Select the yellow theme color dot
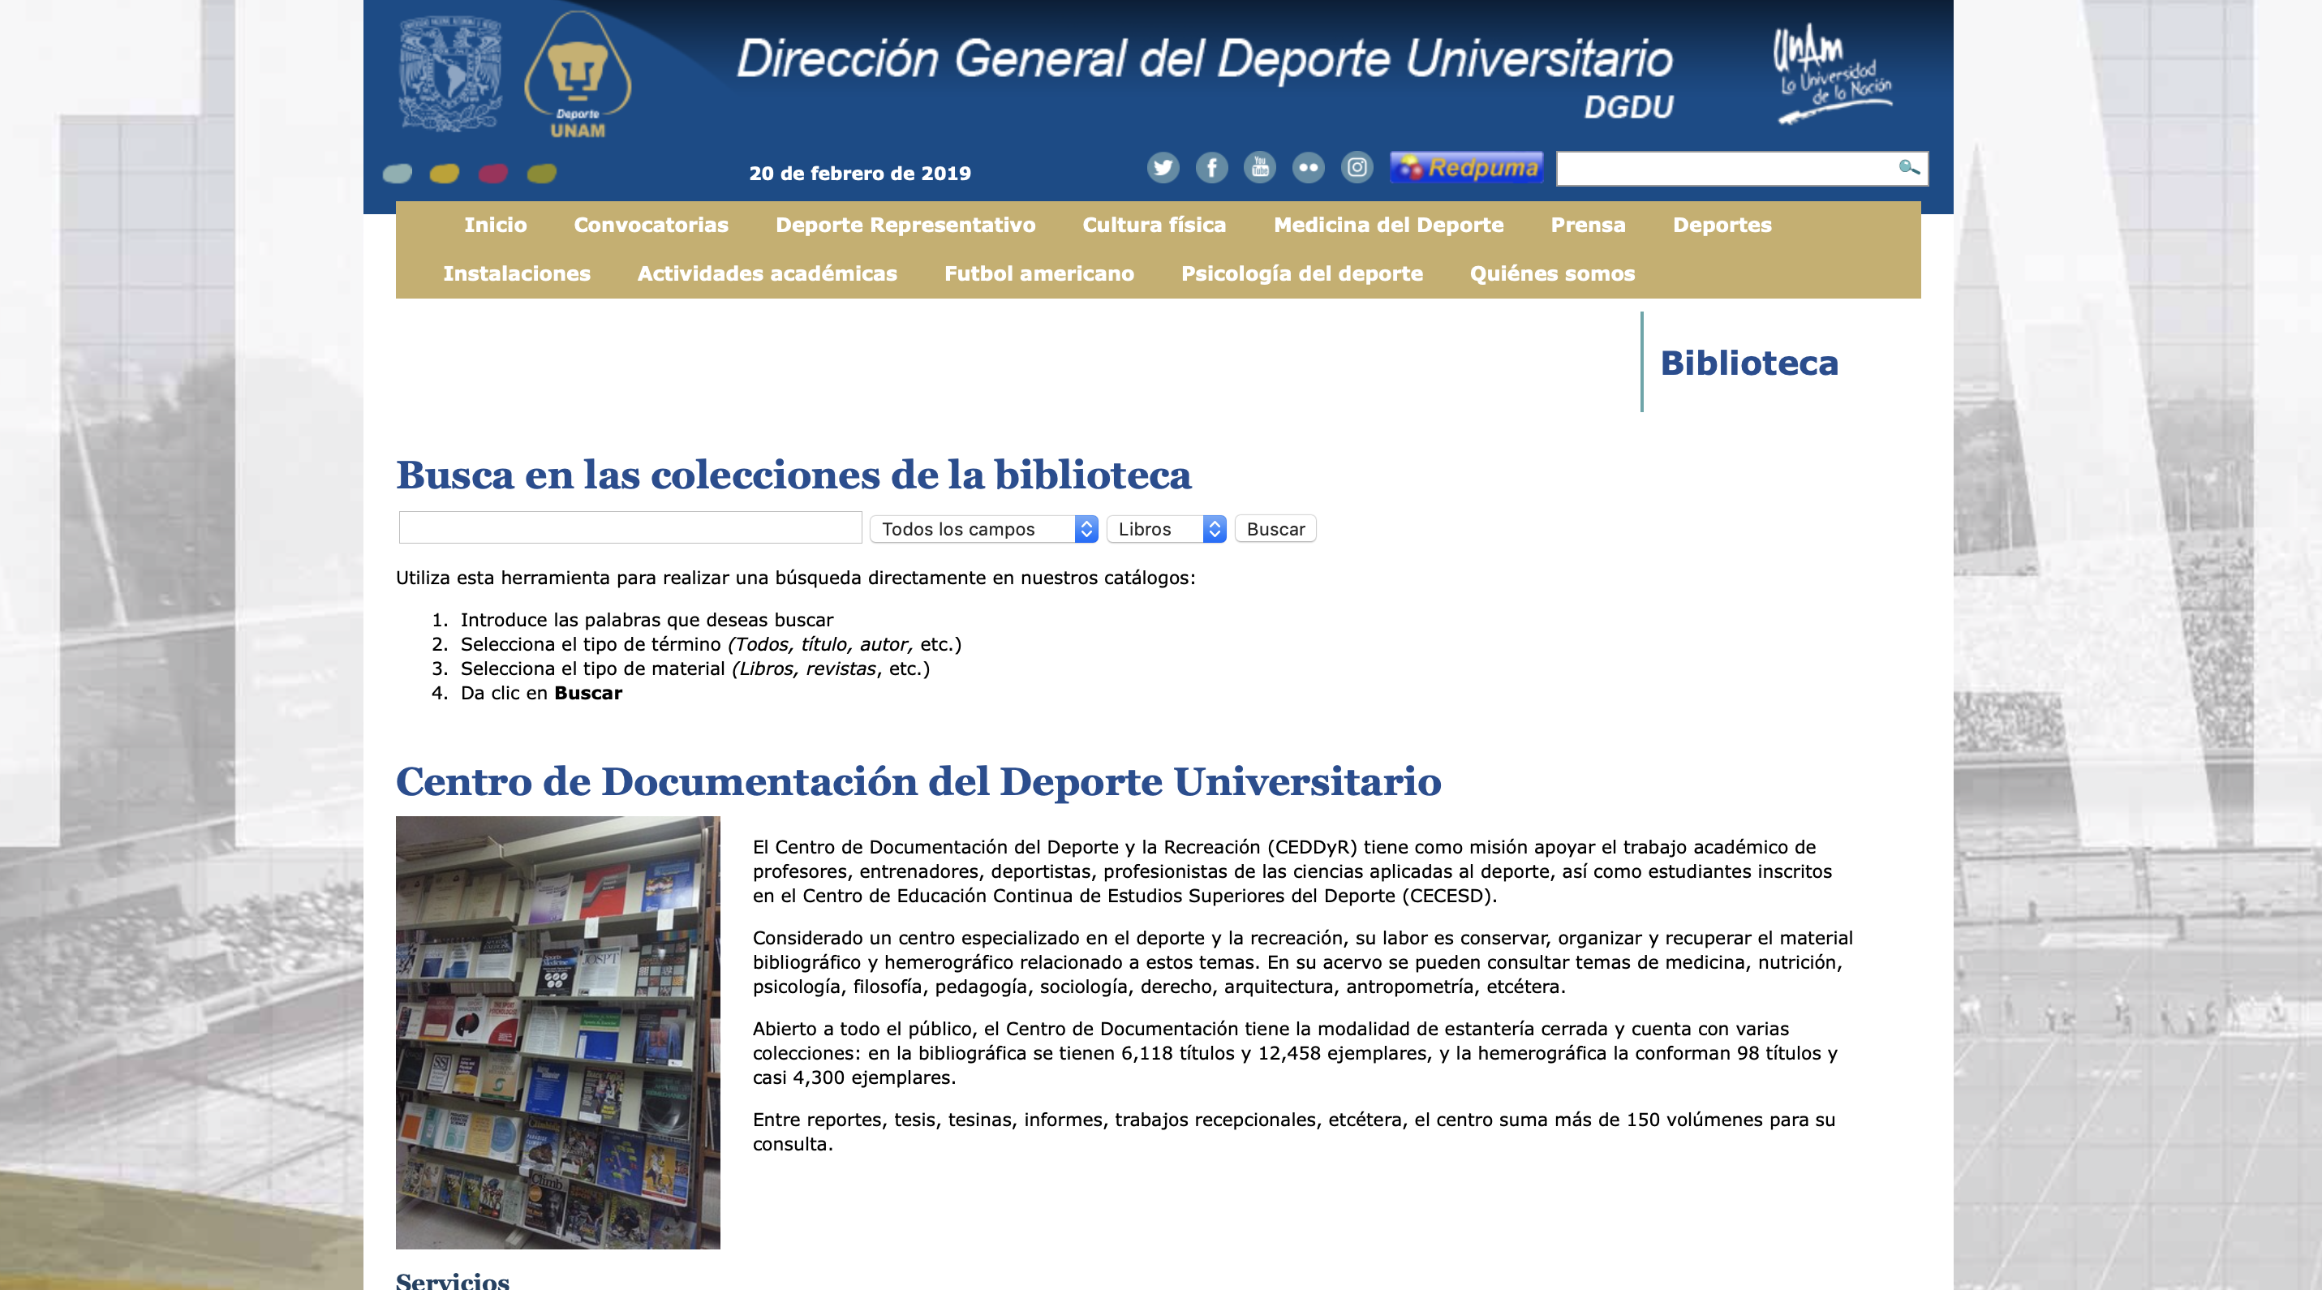The image size is (2322, 1290). tap(445, 173)
